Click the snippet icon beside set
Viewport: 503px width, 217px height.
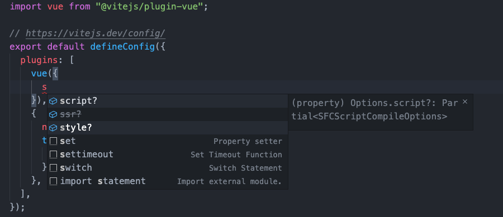[x=53, y=141]
